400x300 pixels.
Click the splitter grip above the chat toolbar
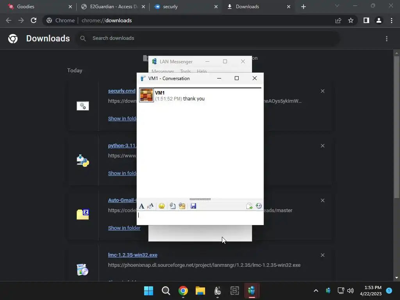click(x=200, y=199)
